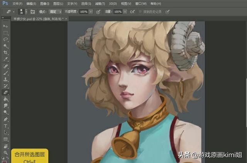Open the 流量 slider dropdown arrow
Screen dimensions: 247x163
pos(125,12)
